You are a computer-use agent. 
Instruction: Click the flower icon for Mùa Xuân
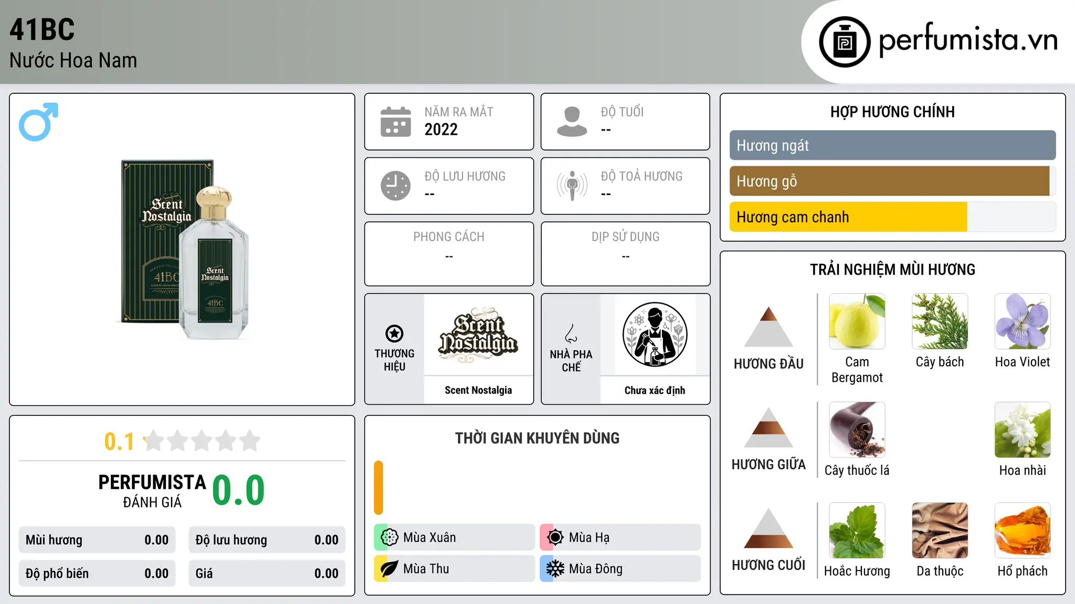point(389,537)
